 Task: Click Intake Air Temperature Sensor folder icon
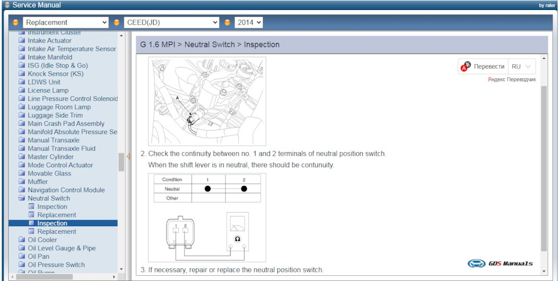tap(22, 49)
